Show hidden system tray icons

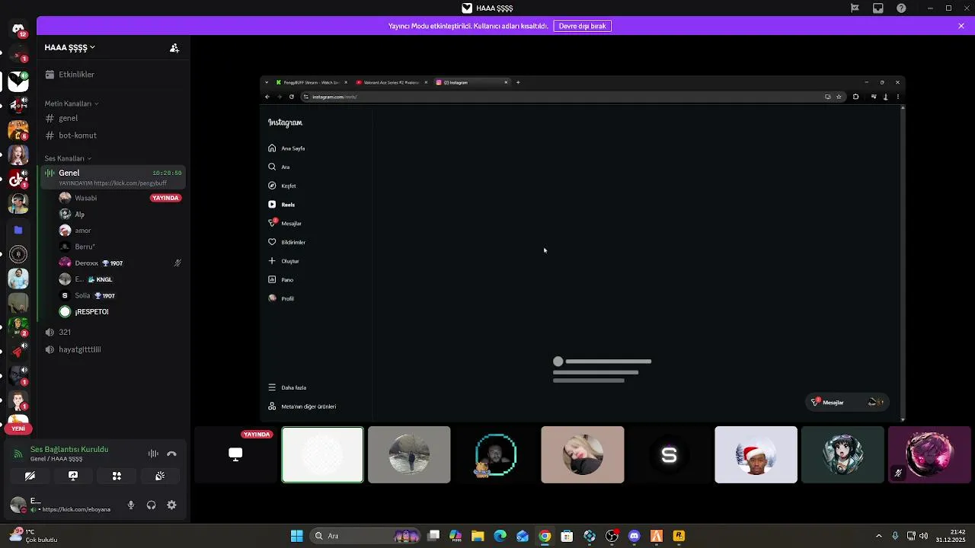(x=878, y=536)
